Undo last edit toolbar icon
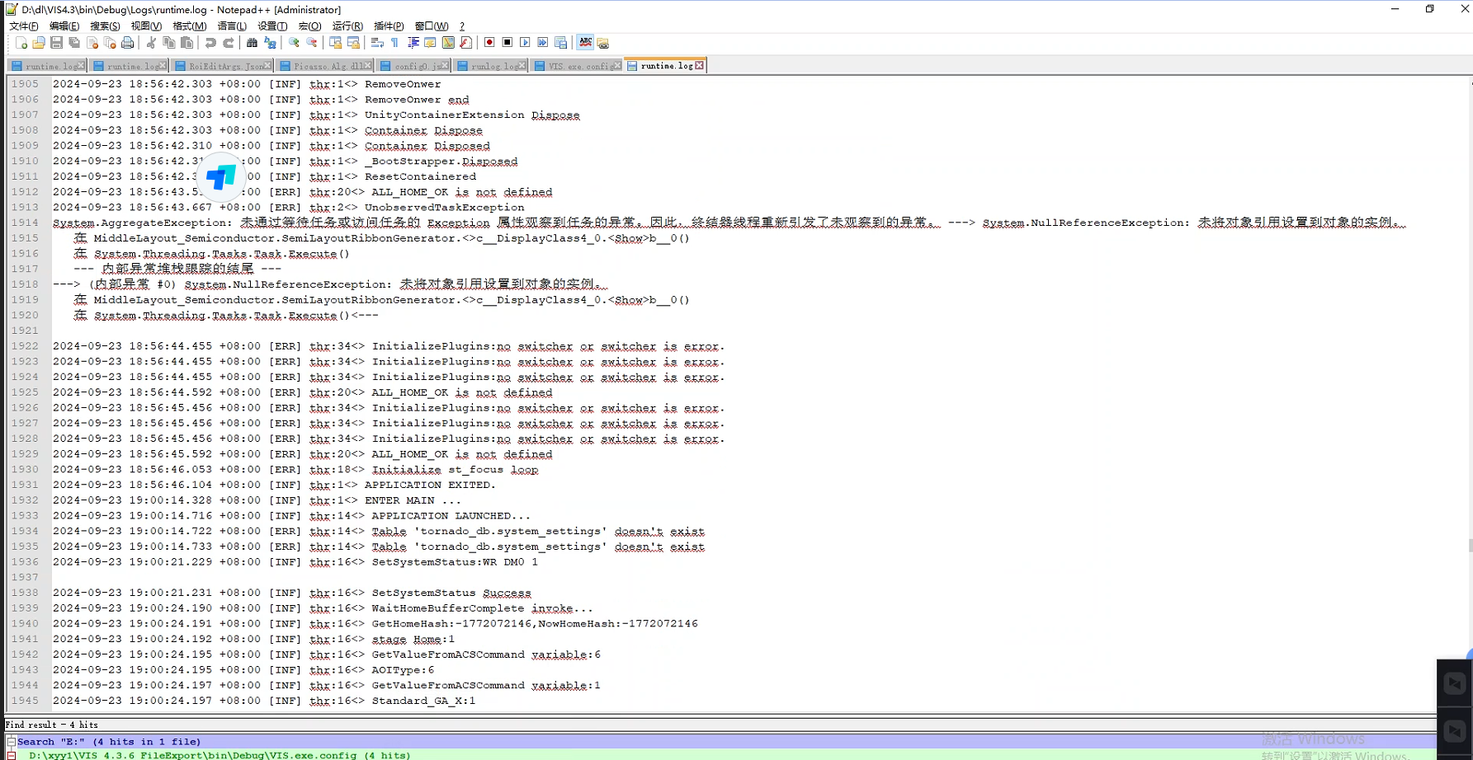 pos(210,43)
